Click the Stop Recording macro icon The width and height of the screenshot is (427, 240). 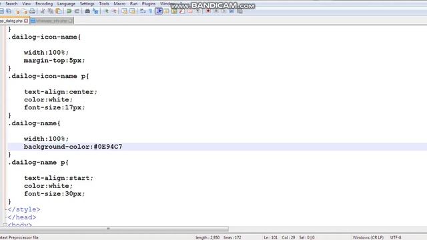tap(216, 11)
